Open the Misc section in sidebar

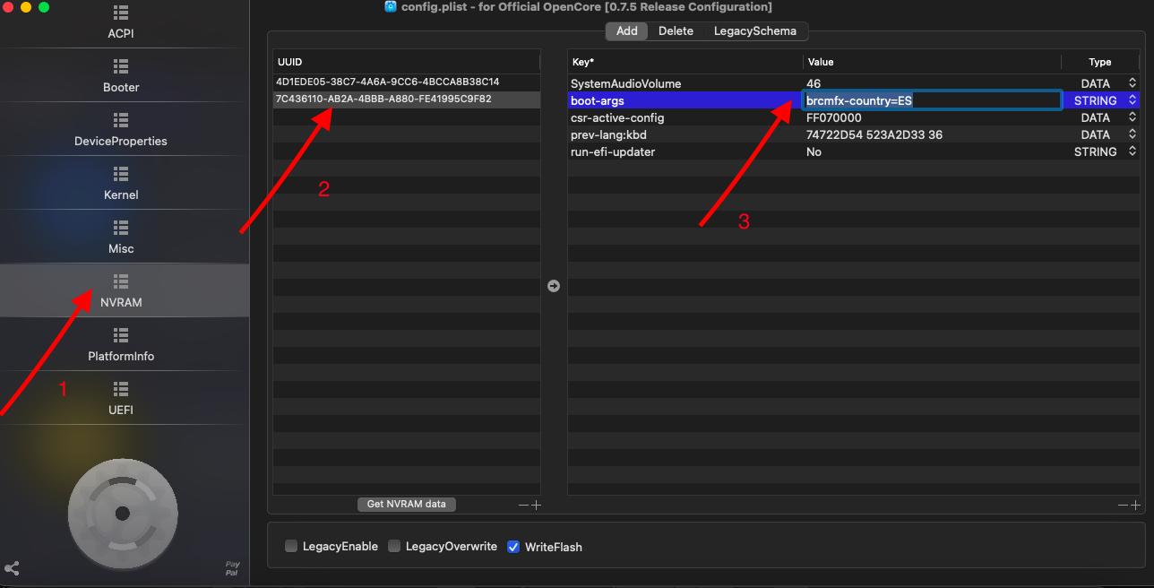tap(121, 238)
